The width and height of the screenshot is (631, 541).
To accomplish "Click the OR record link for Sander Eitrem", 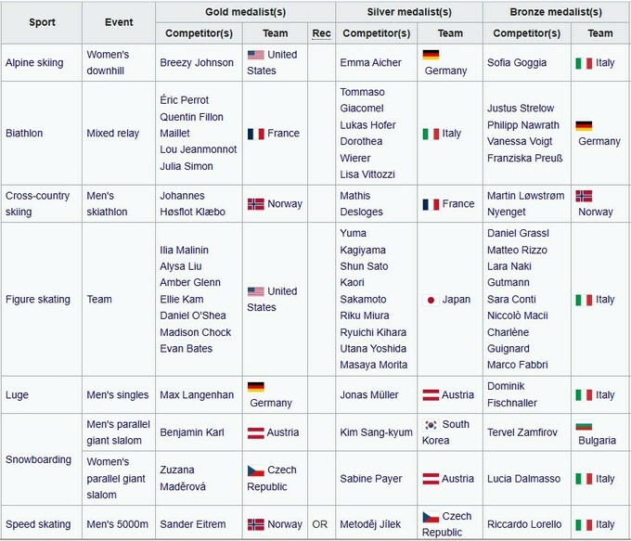I will [320, 524].
